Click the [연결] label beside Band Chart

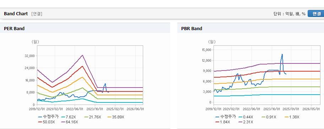tap(37, 14)
